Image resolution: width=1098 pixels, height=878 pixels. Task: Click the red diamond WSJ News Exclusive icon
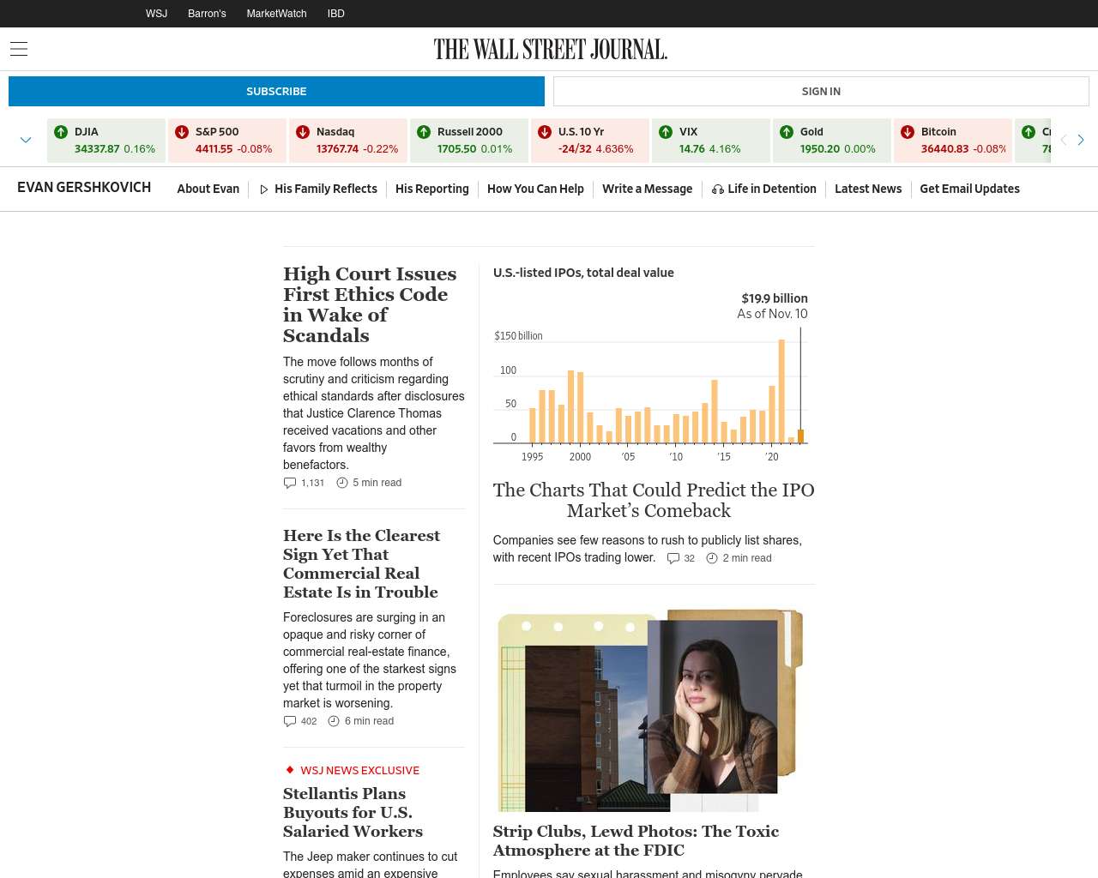click(290, 770)
